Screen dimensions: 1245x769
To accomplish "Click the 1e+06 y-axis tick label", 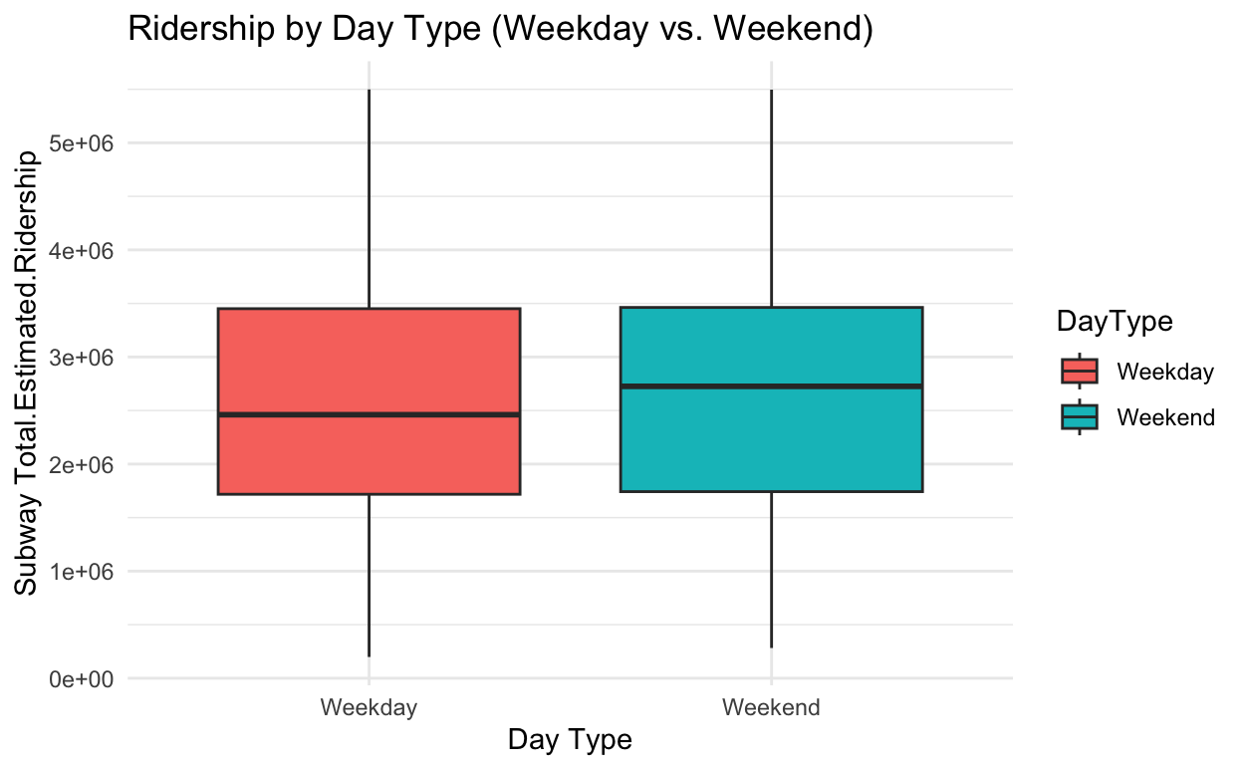I will [x=83, y=572].
